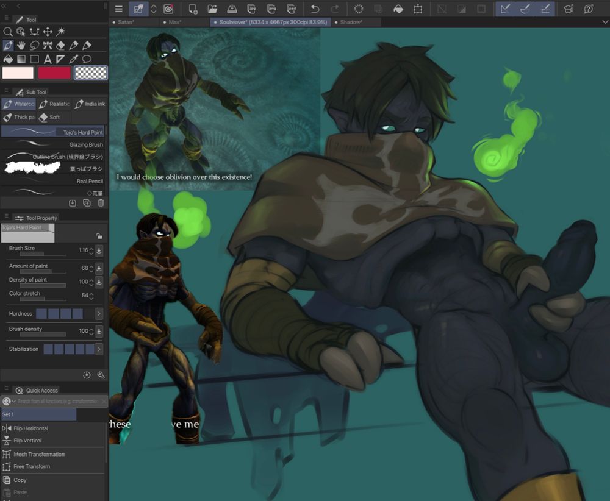Select the Auto select magic wand tool
This screenshot has width=610, height=501.
click(61, 32)
